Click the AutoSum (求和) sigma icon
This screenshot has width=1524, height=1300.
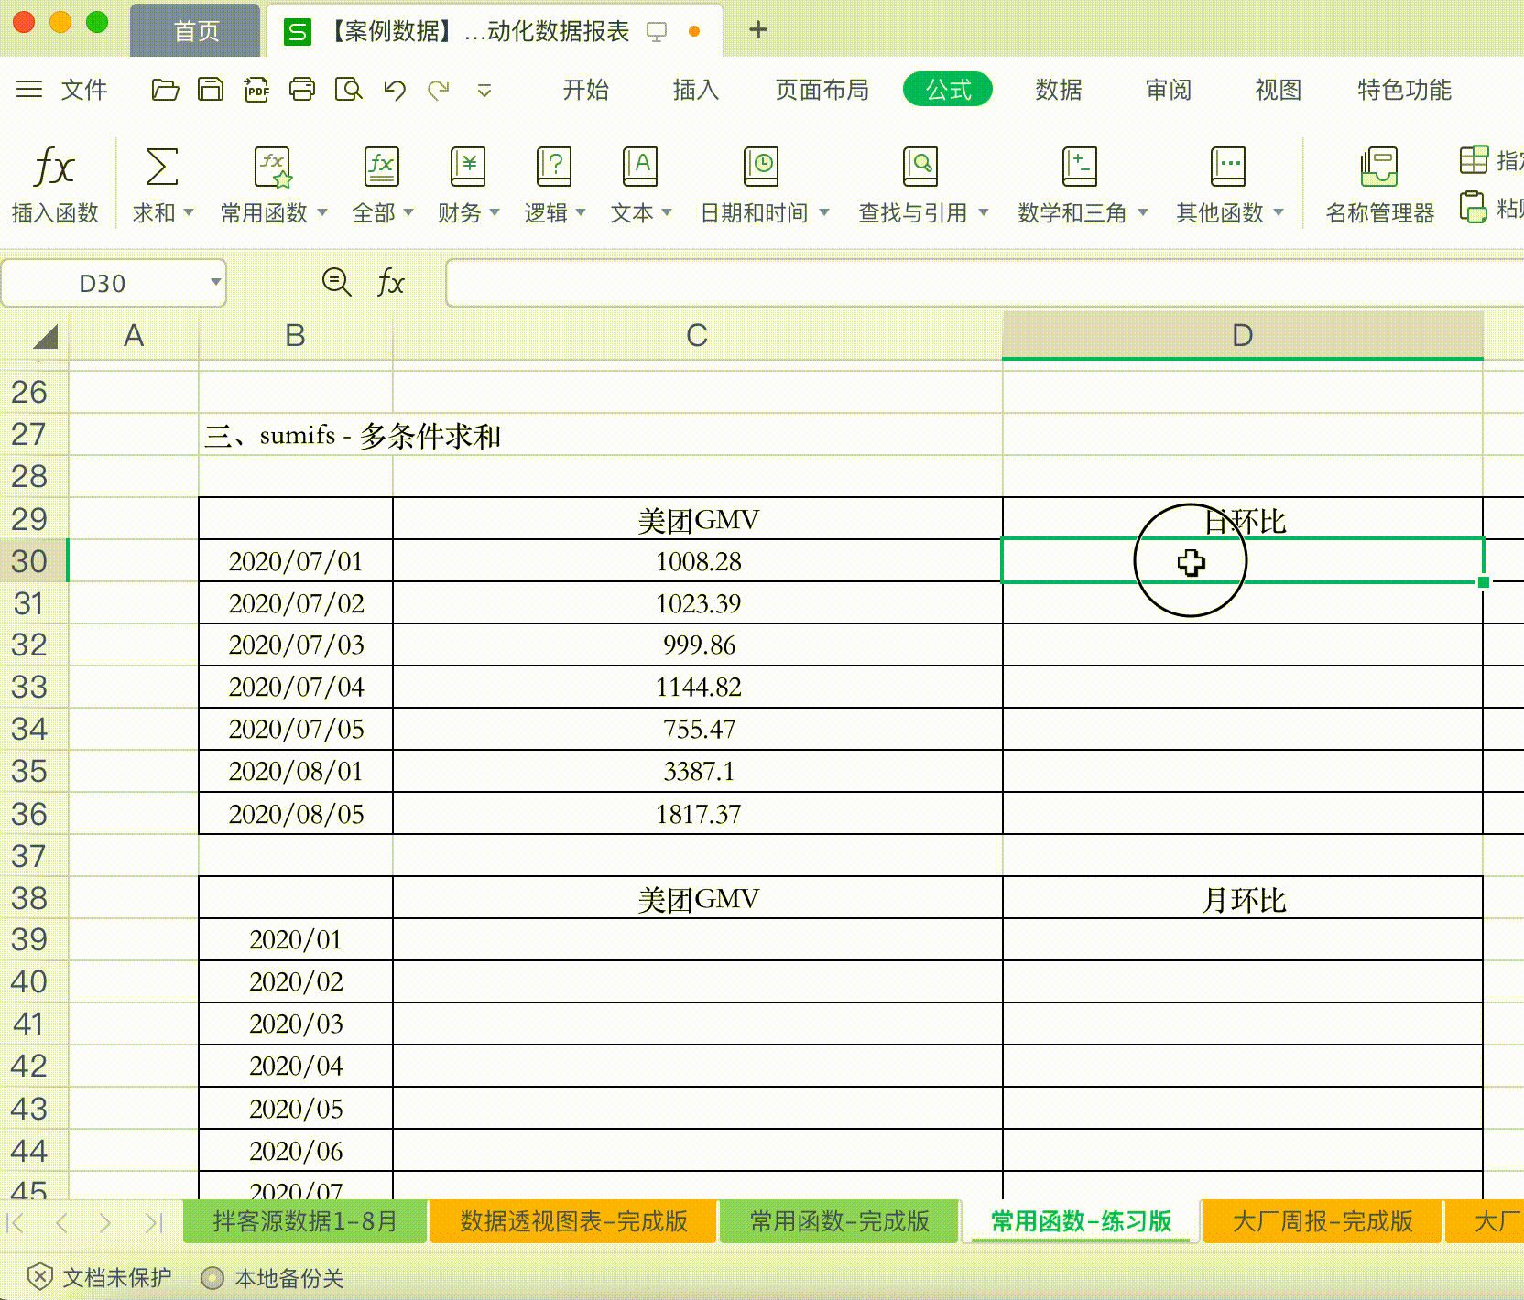pos(161,168)
